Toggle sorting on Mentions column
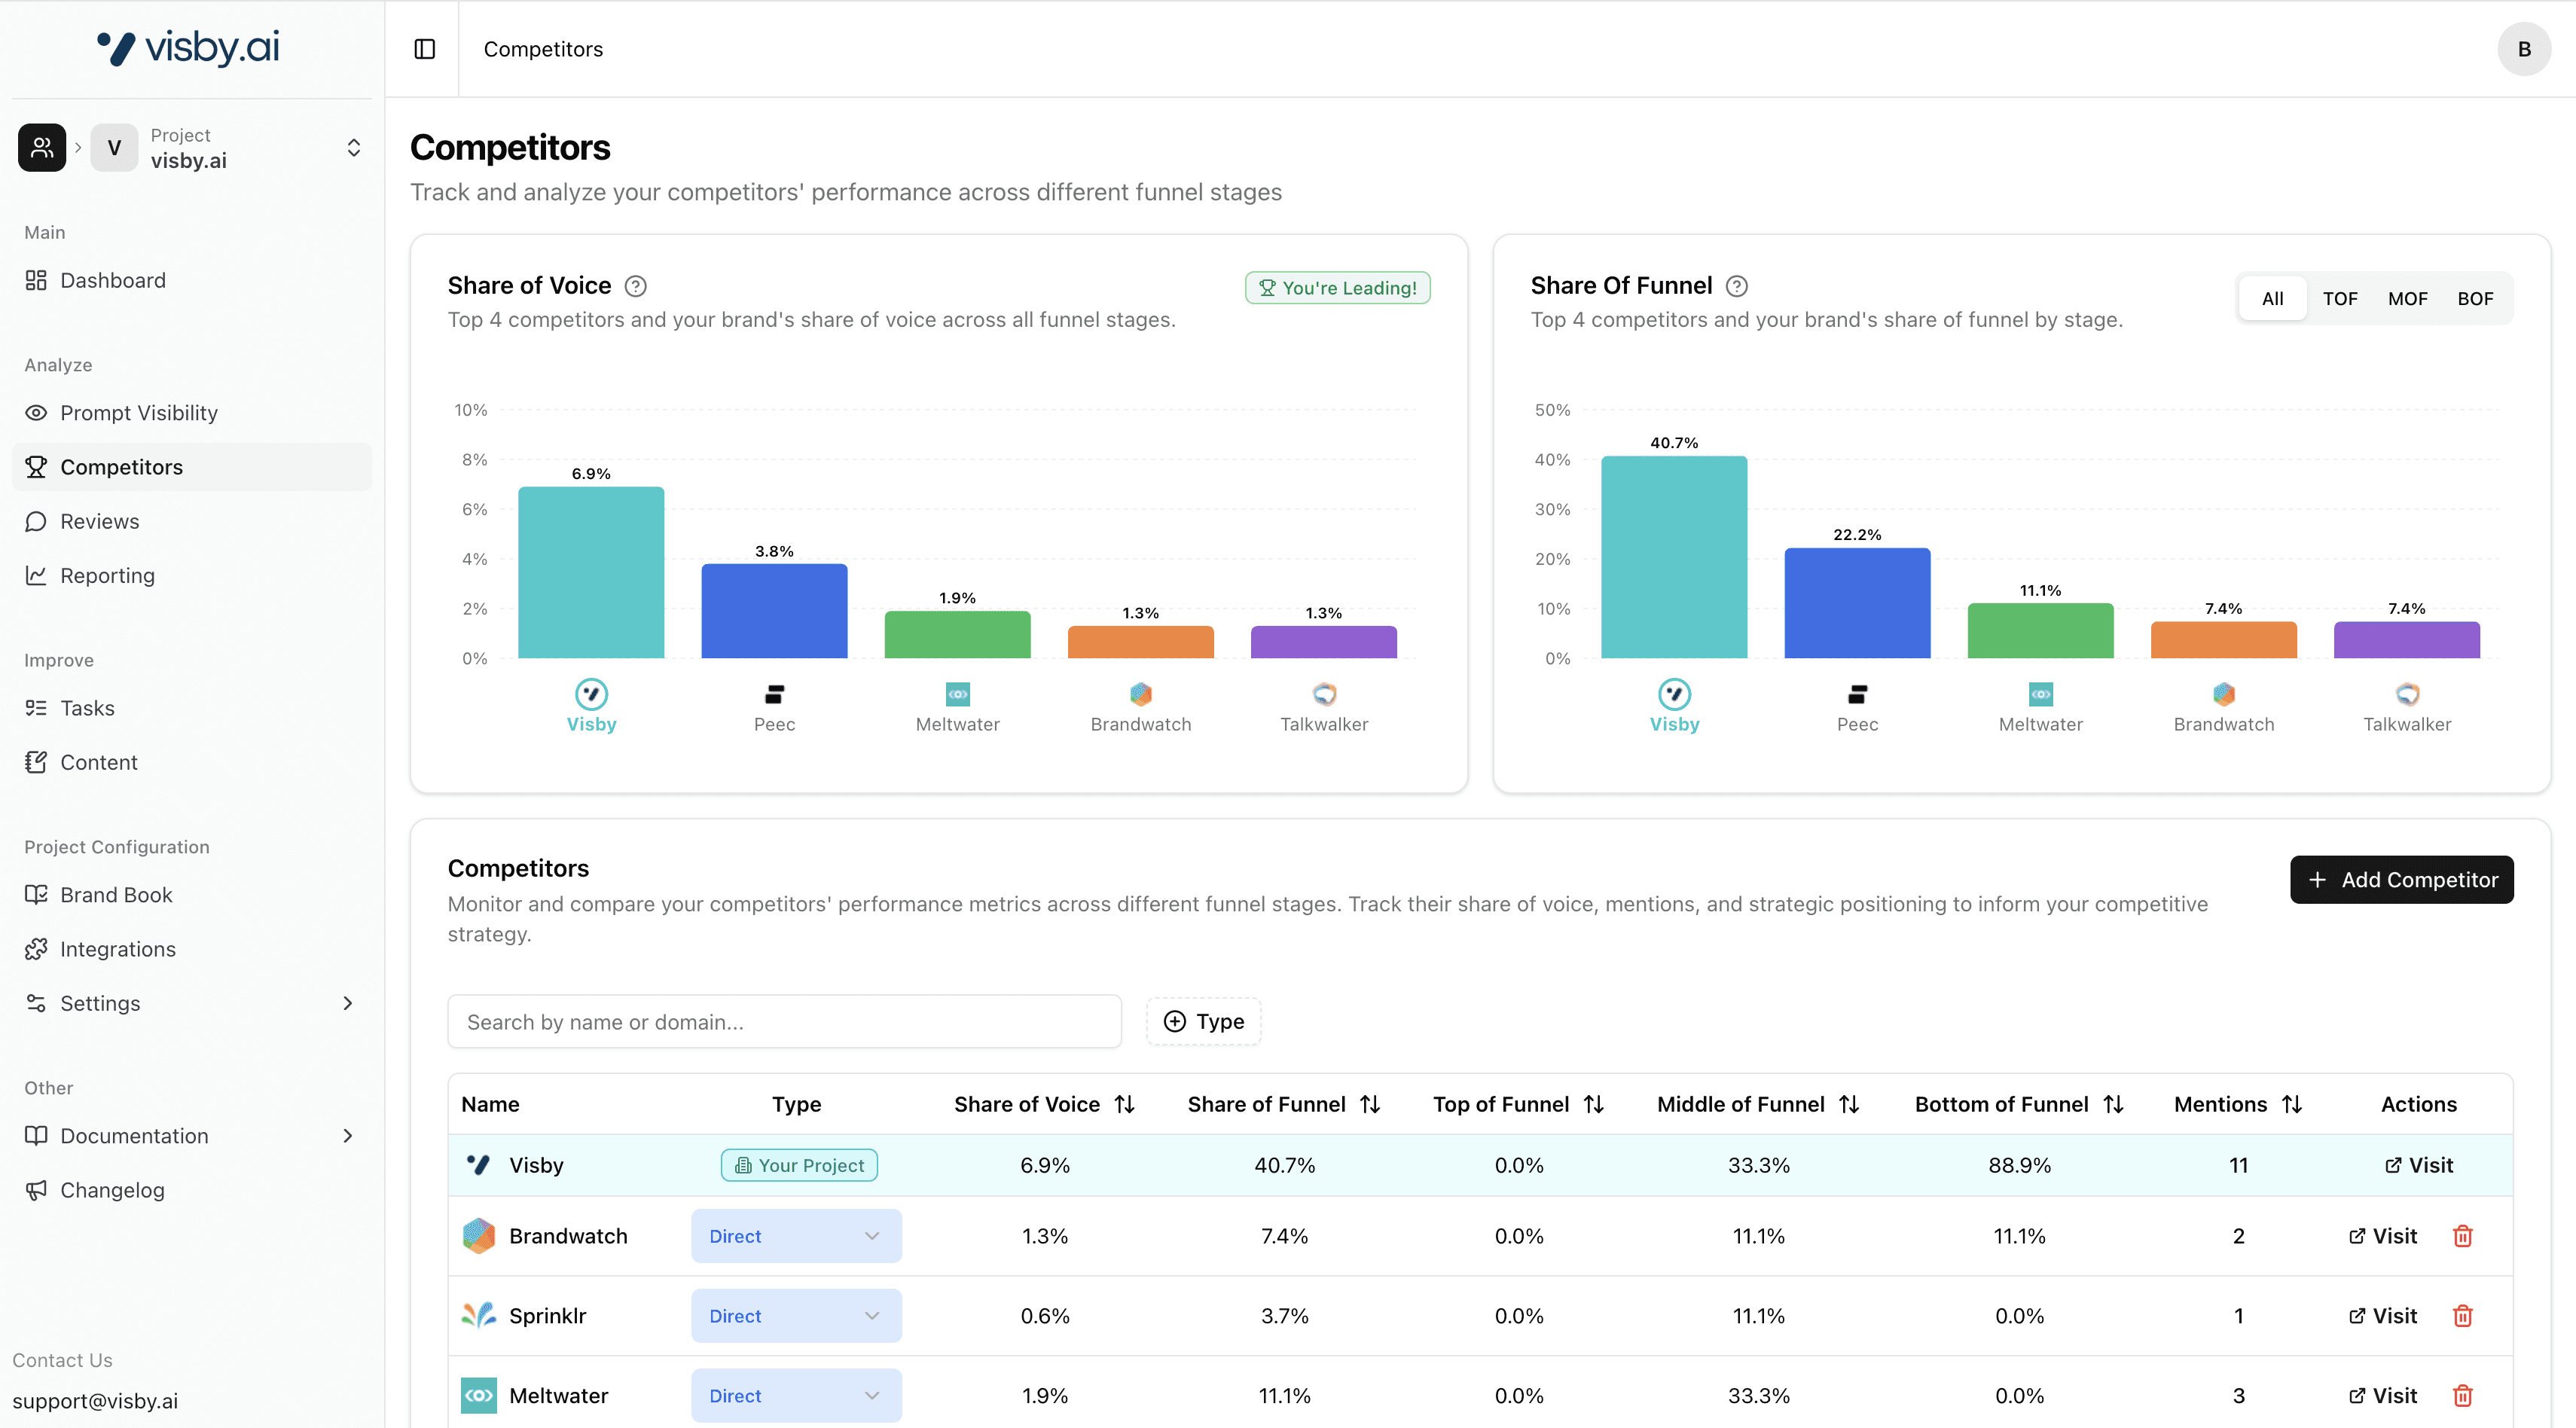Screen dimensions: 2576x1428 pyautogui.click(x=2293, y=1104)
